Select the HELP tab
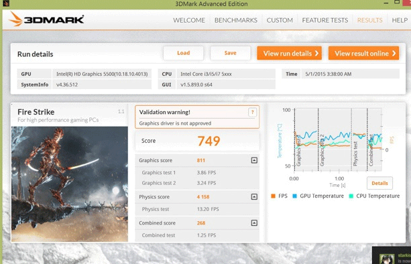The width and height of the screenshot is (411, 264). 400,20
